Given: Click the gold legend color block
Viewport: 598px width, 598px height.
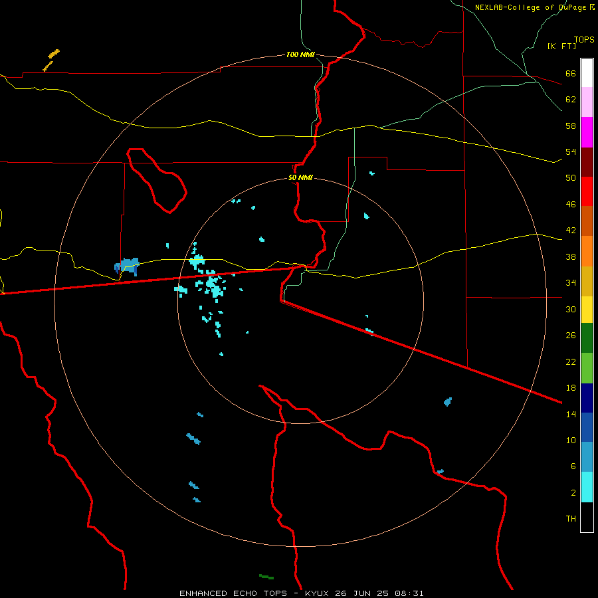Looking at the screenshot, I should [587, 281].
